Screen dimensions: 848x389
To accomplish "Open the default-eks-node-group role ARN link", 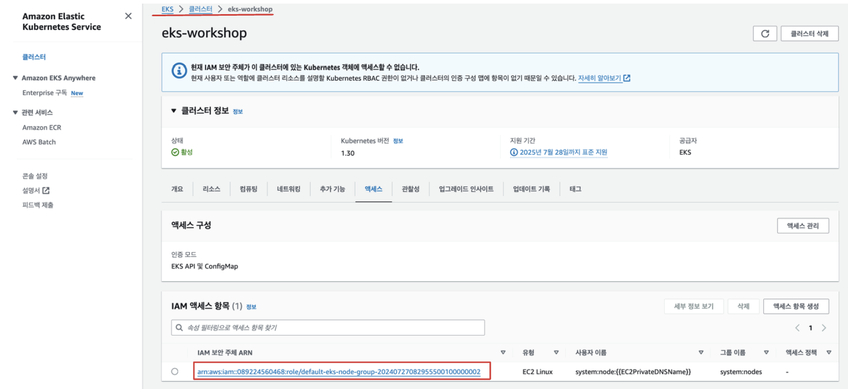I will coord(339,372).
